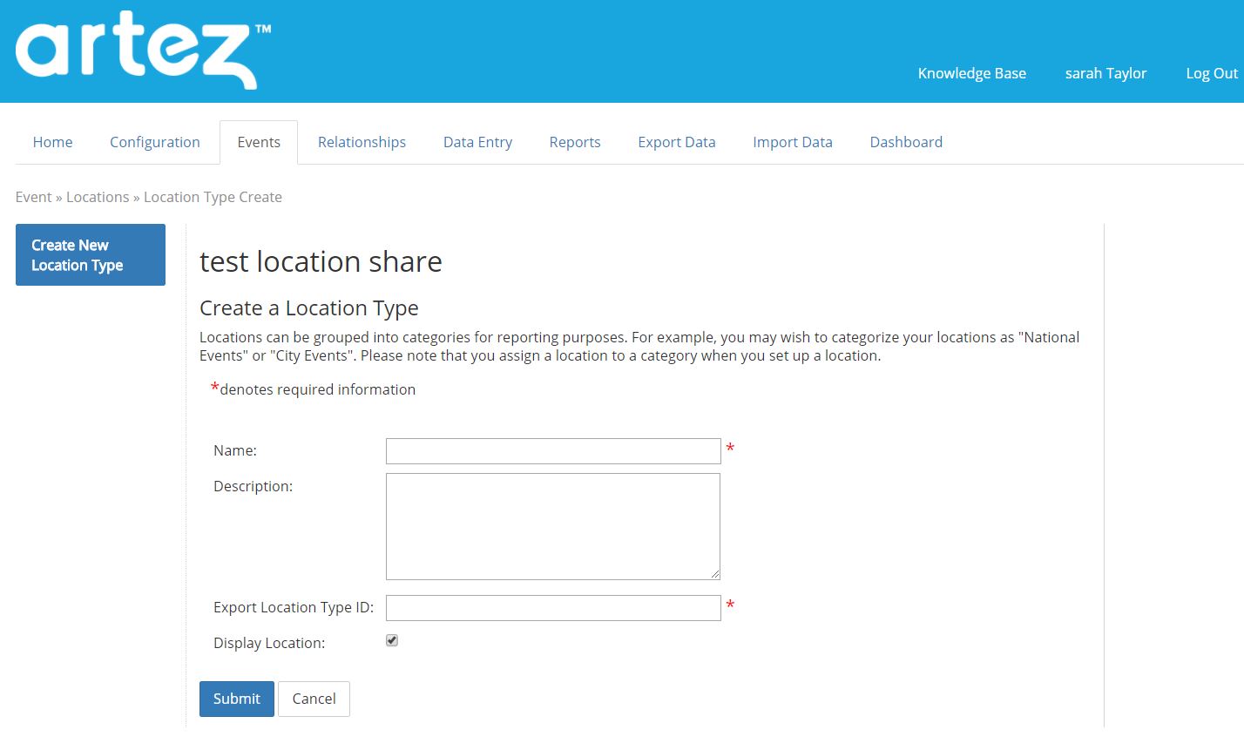The width and height of the screenshot is (1244, 750).
Task: Click the 'Export Location Type ID:' label
Action: tap(294, 607)
